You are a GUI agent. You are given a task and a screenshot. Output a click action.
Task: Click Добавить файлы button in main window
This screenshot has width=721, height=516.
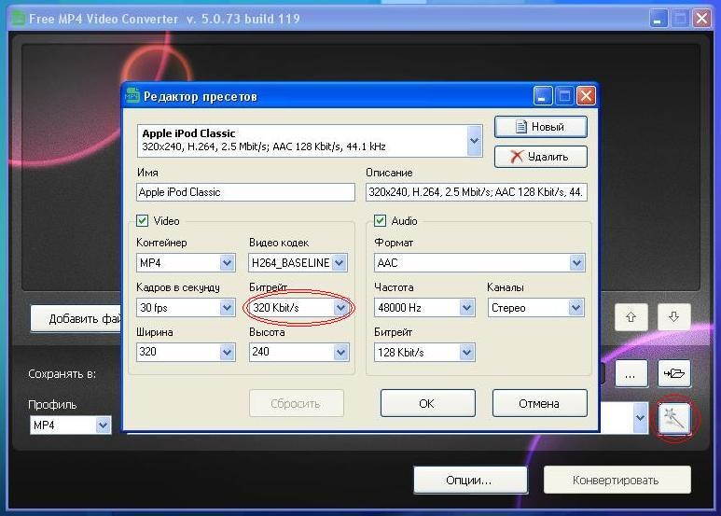[76, 318]
